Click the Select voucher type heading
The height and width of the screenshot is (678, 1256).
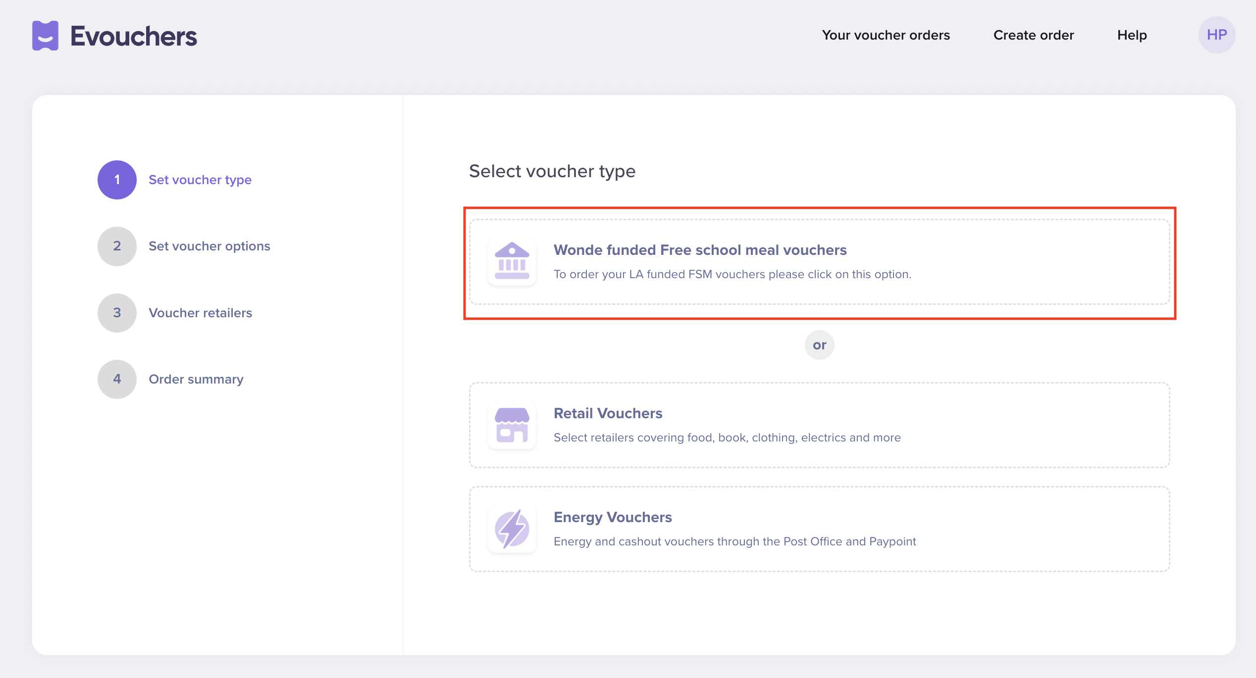click(x=552, y=171)
